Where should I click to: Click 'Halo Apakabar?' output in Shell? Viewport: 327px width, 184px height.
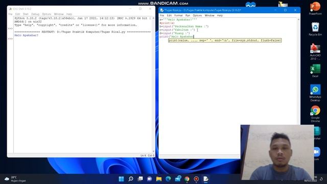[26, 35]
